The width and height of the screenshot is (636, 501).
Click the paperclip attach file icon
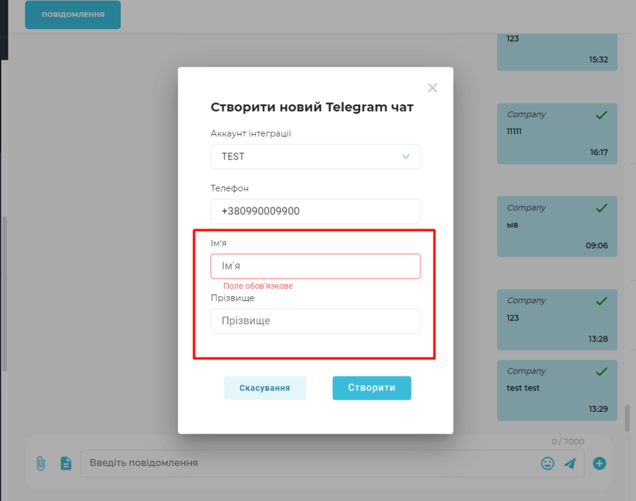tap(41, 463)
